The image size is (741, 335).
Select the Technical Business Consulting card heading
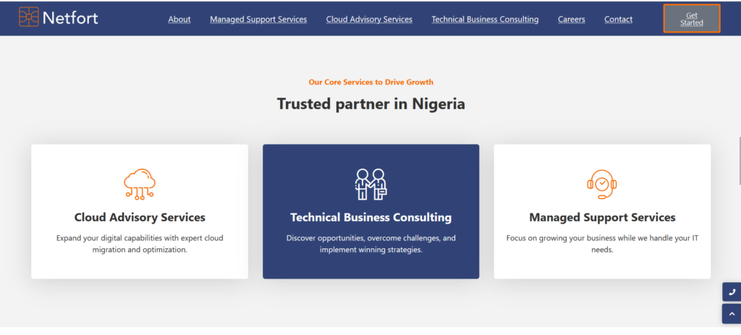[370, 217]
